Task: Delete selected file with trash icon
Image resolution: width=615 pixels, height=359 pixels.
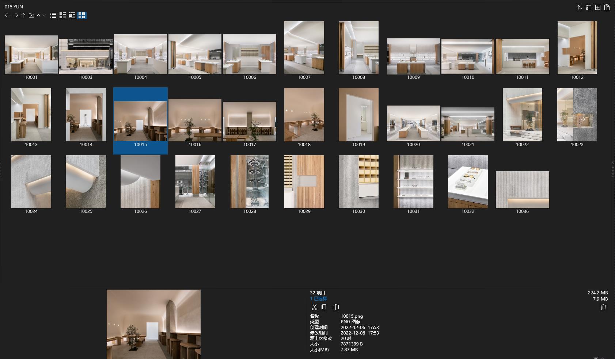Action: coord(603,307)
